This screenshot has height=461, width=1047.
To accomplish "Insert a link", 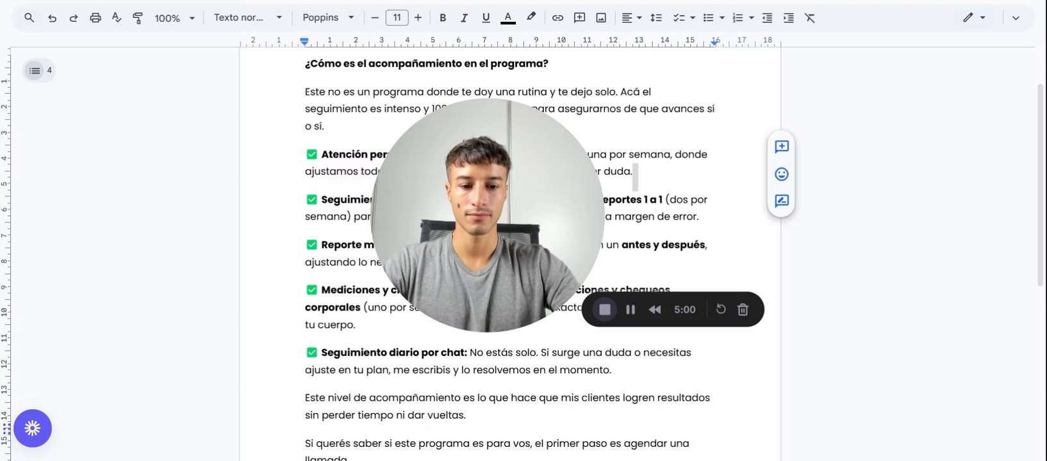I will (x=557, y=18).
